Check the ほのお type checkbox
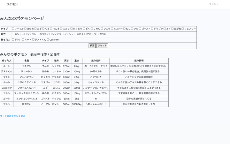Screen dimensions: 230x144 pyautogui.click(x=25, y=29)
